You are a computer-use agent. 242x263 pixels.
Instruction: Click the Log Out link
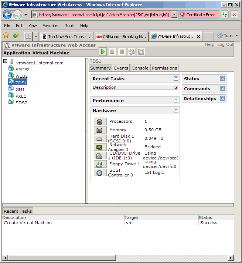coord(225,44)
